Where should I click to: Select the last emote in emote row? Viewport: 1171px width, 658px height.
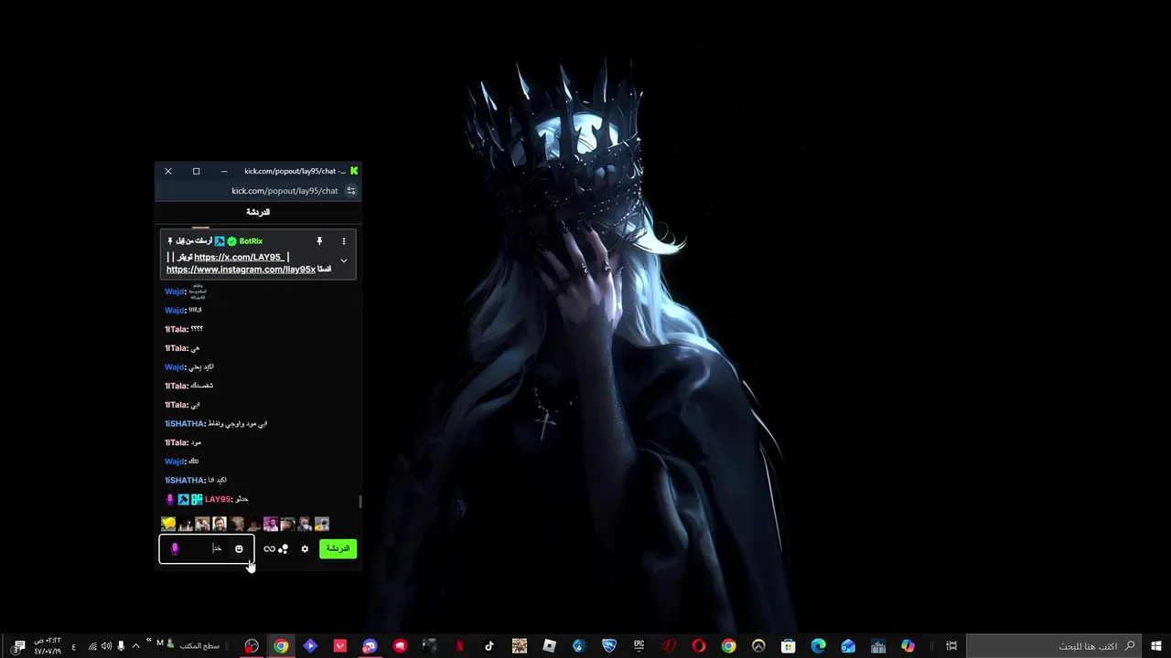tap(322, 524)
